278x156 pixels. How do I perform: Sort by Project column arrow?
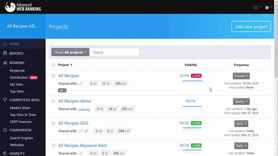pyautogui.click(x=71, y=65)
